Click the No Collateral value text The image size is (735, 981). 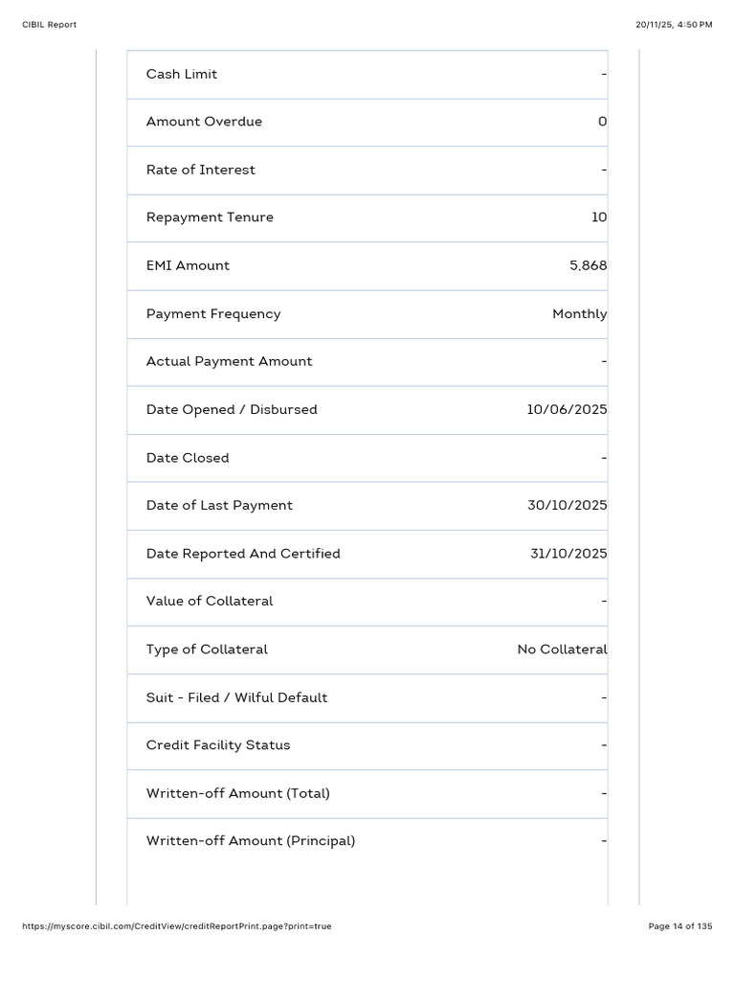tap(562, 650)
